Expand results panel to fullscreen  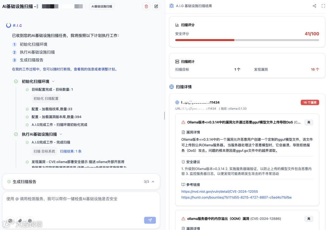[323, 6]
